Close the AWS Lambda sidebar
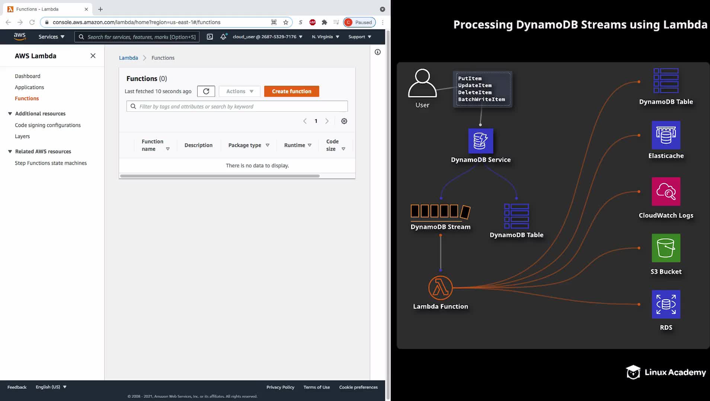This screenshot has width=710, height=401. tap(93, 56)
